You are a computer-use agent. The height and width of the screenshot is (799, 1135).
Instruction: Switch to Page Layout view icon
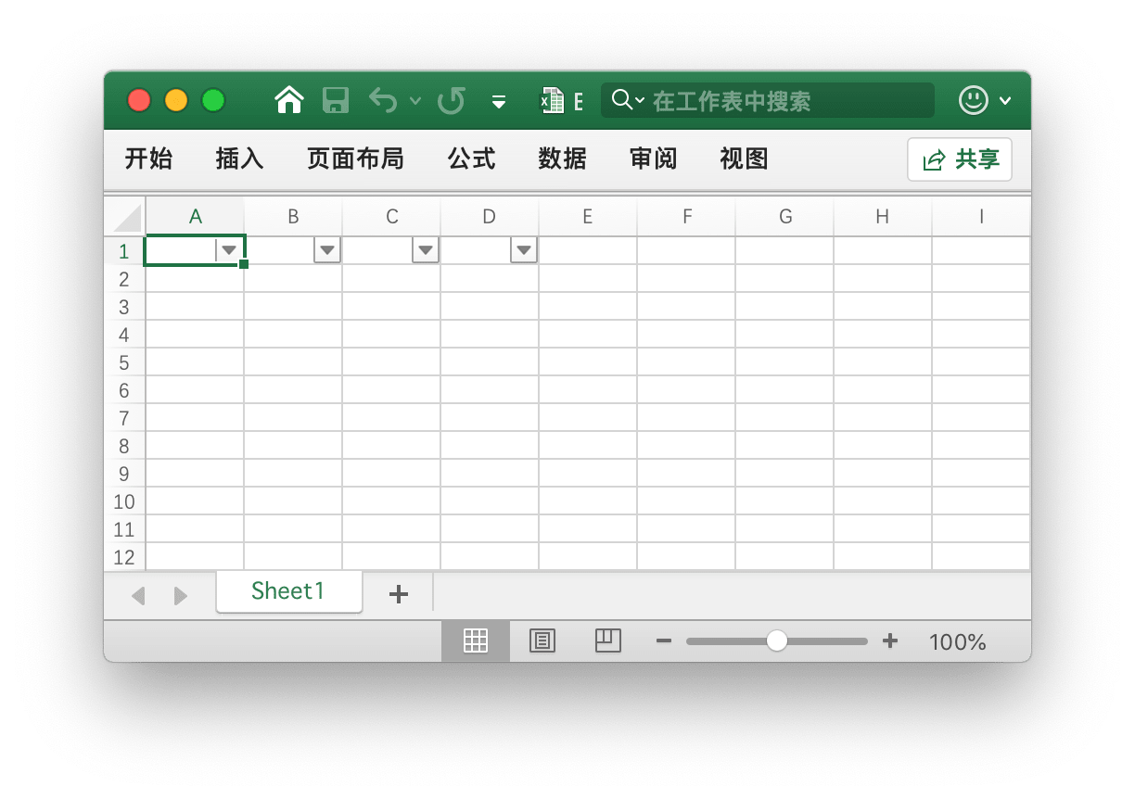pos(542,640)
